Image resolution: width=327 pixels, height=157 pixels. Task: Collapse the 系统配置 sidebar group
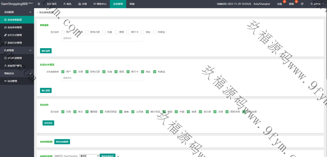30,12
